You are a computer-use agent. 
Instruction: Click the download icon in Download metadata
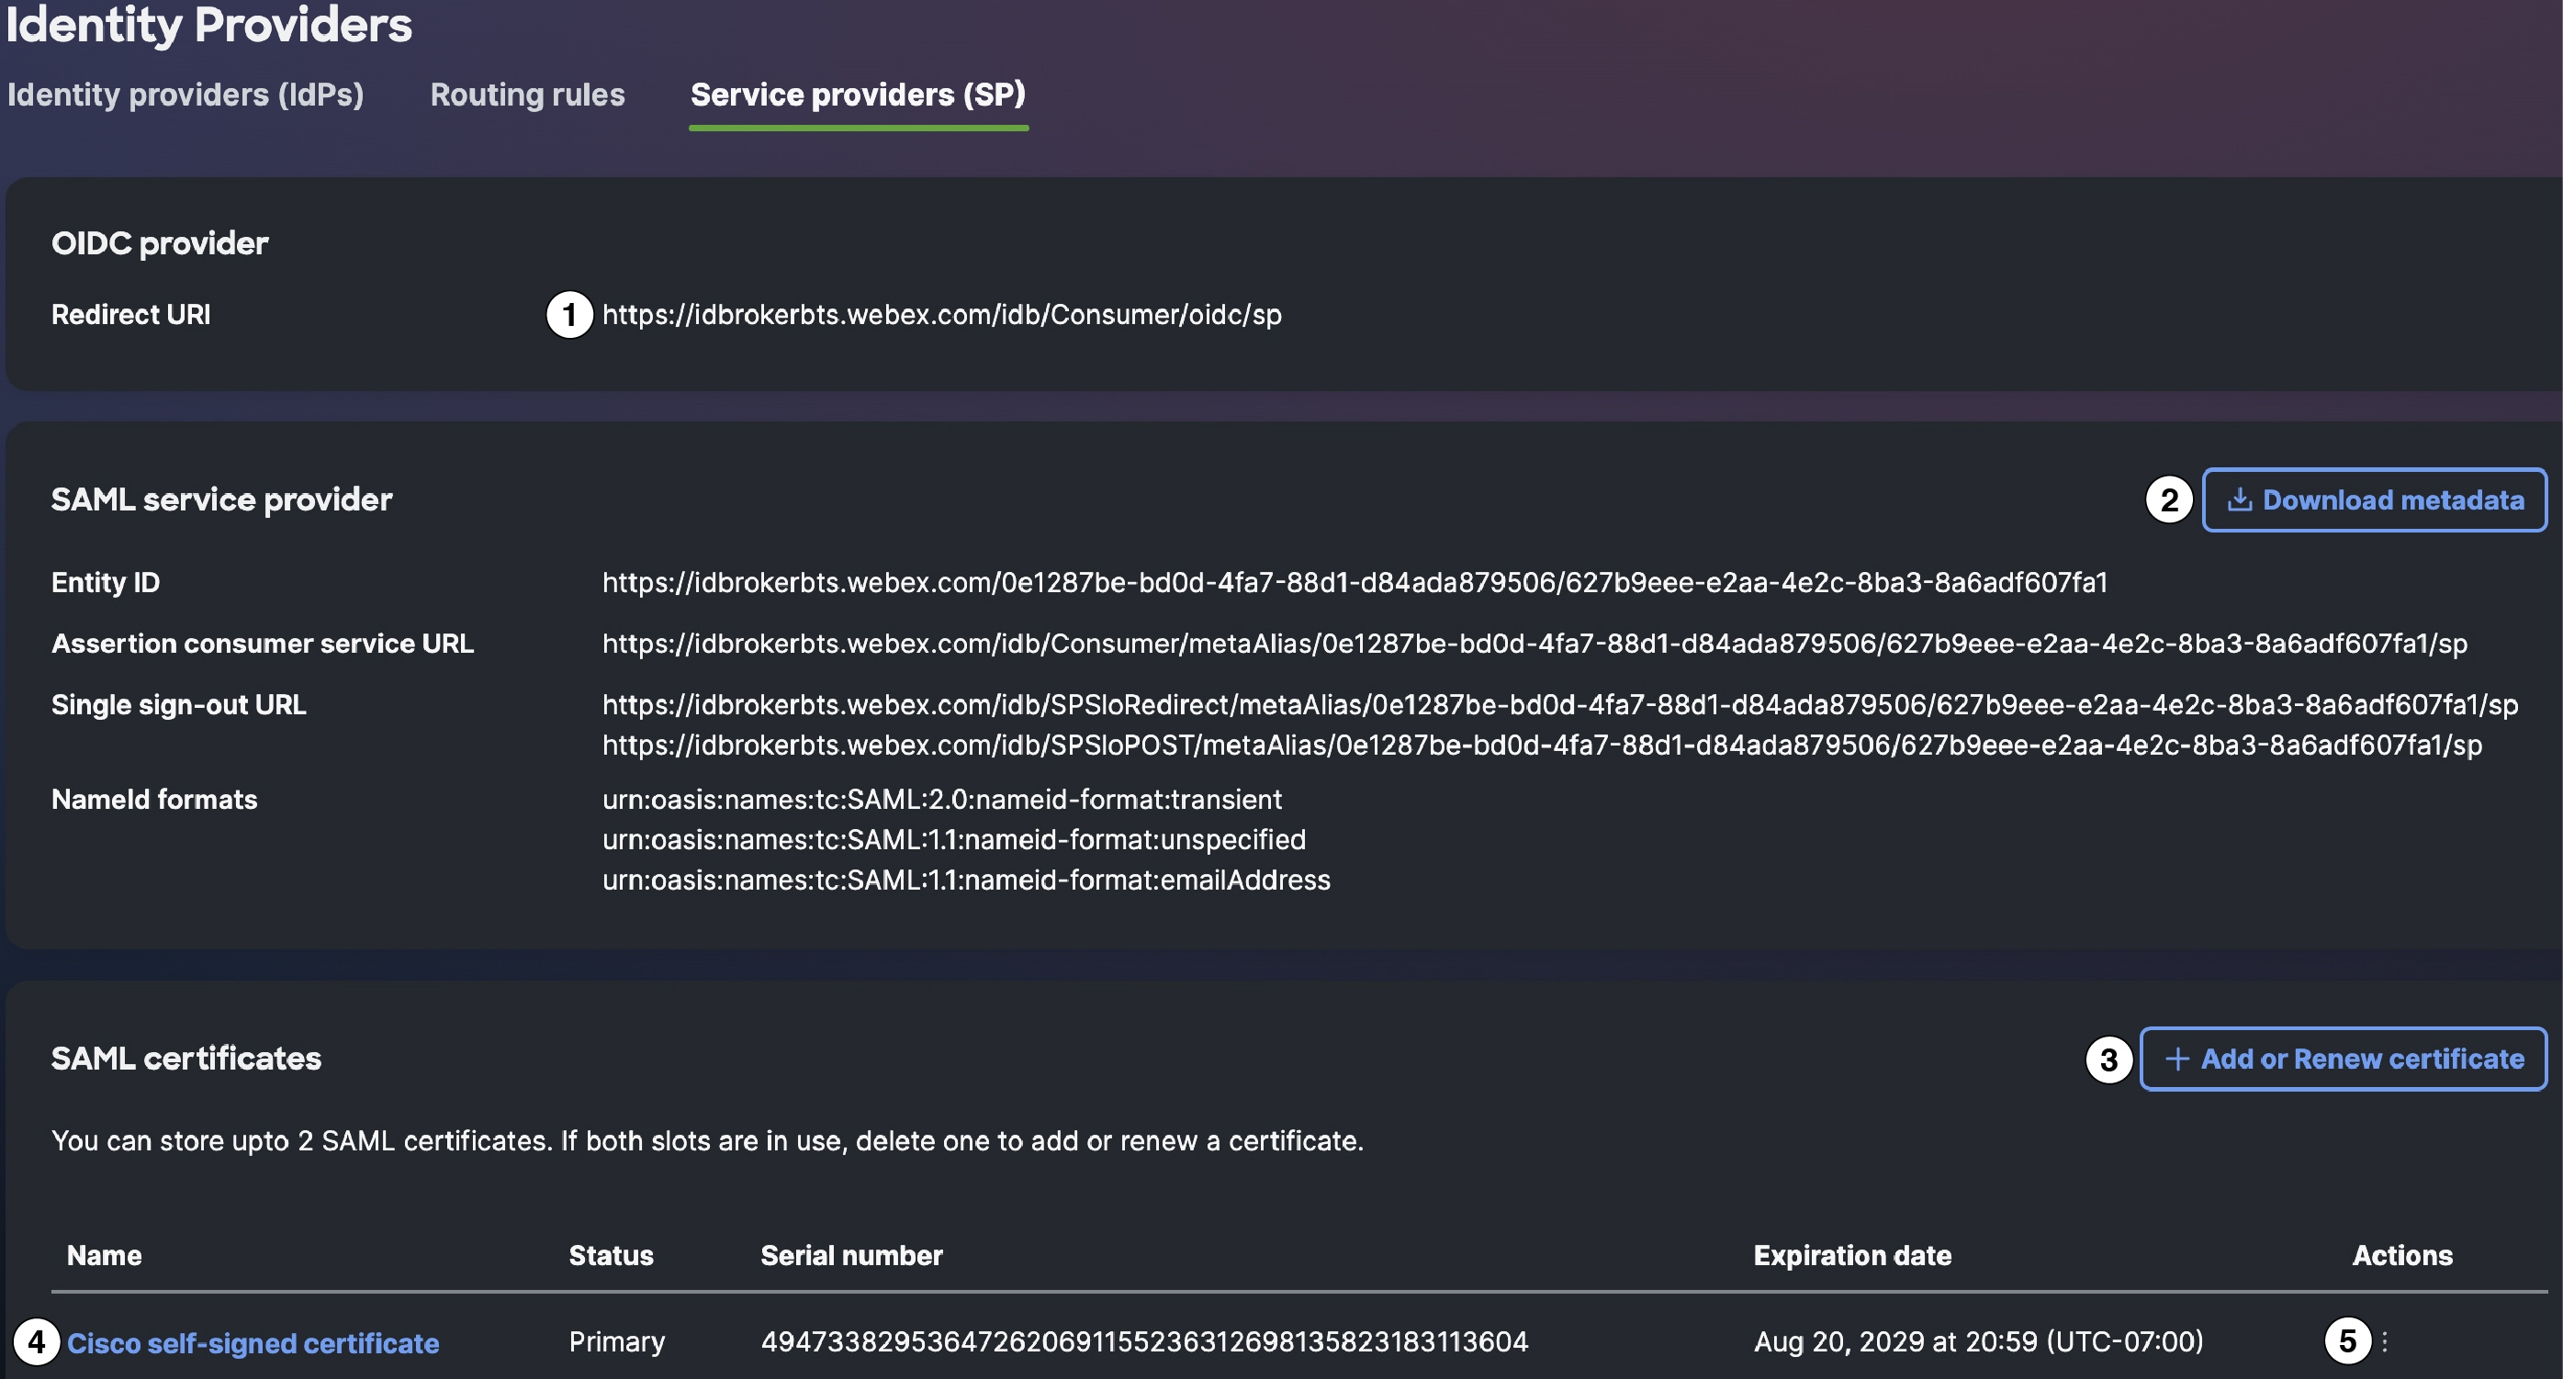(x=2240, y=499)
